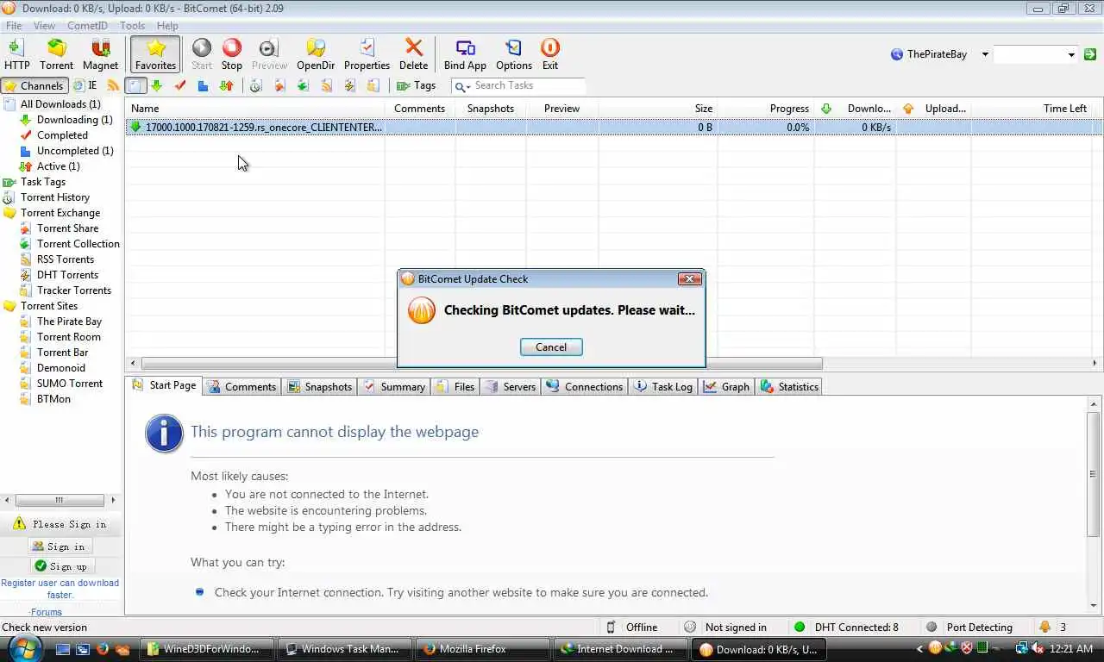Select Torrent History in sidebar
This screenshot has width=1104, height=662.
point(55,197)
